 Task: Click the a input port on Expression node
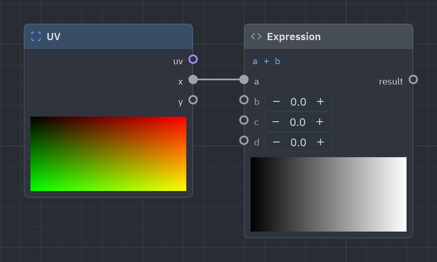244,79
